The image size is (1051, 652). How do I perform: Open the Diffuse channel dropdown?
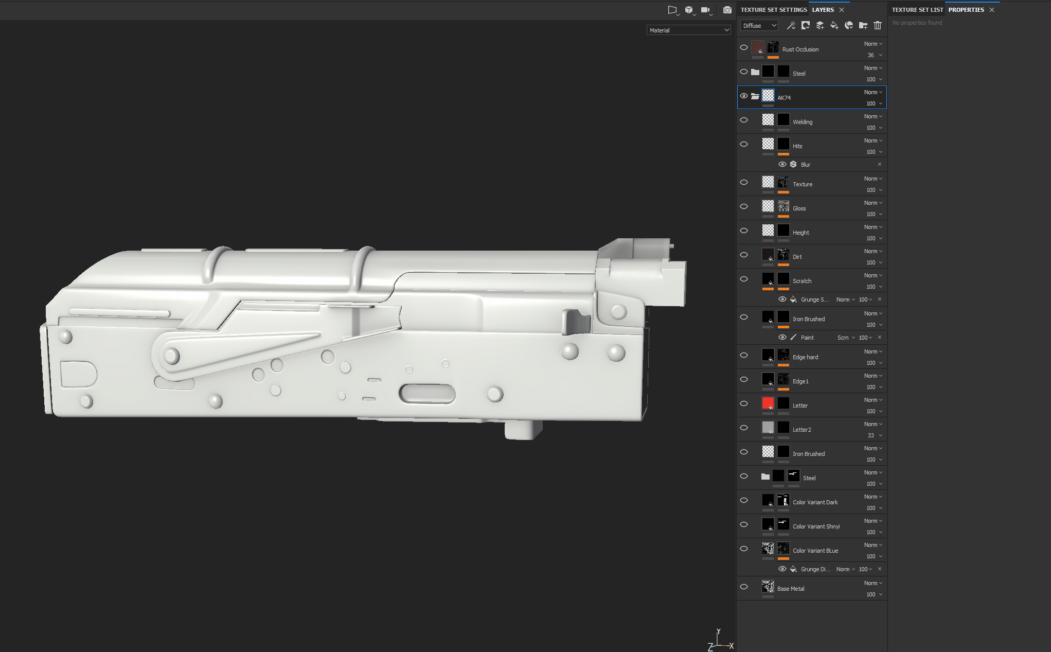coord(758,25)
